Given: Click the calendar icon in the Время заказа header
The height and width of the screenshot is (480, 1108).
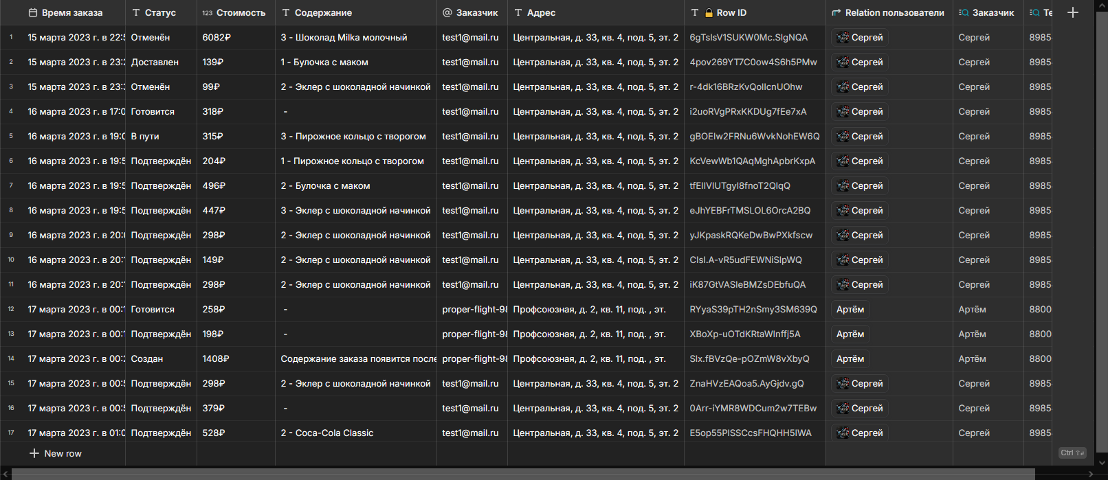Looking at the screenshot, I should [33, 13].
